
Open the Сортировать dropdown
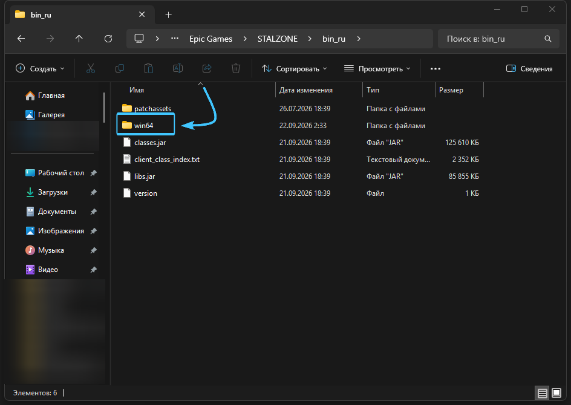pyautogui.click(x=294, y=68)
